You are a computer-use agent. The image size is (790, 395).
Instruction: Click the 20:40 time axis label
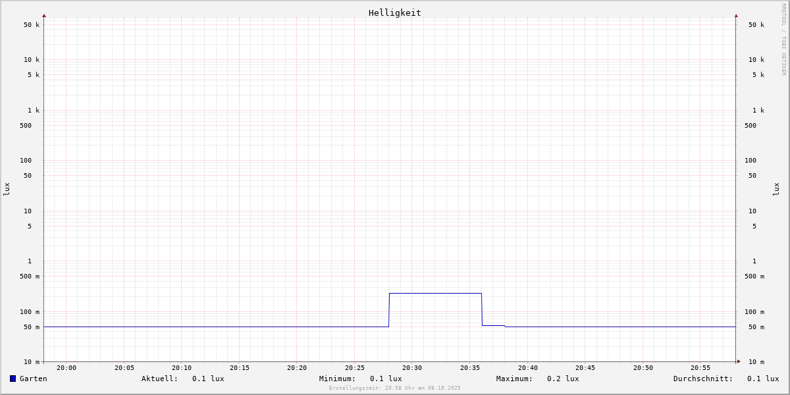click(x=528, y=368)
